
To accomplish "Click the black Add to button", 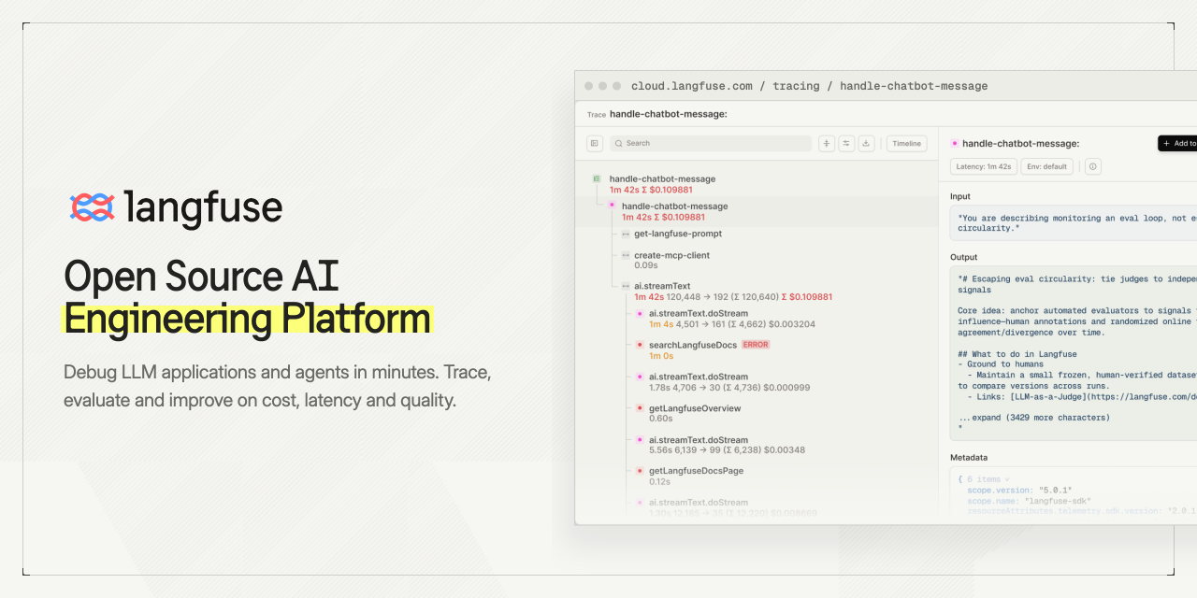I will click(1177, 143).
